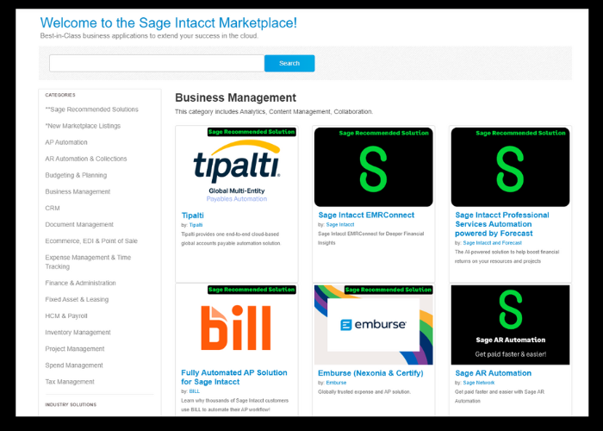603x431 pixels.
Task: Click 'This category includes Analytics' description text
Action: 274,111
